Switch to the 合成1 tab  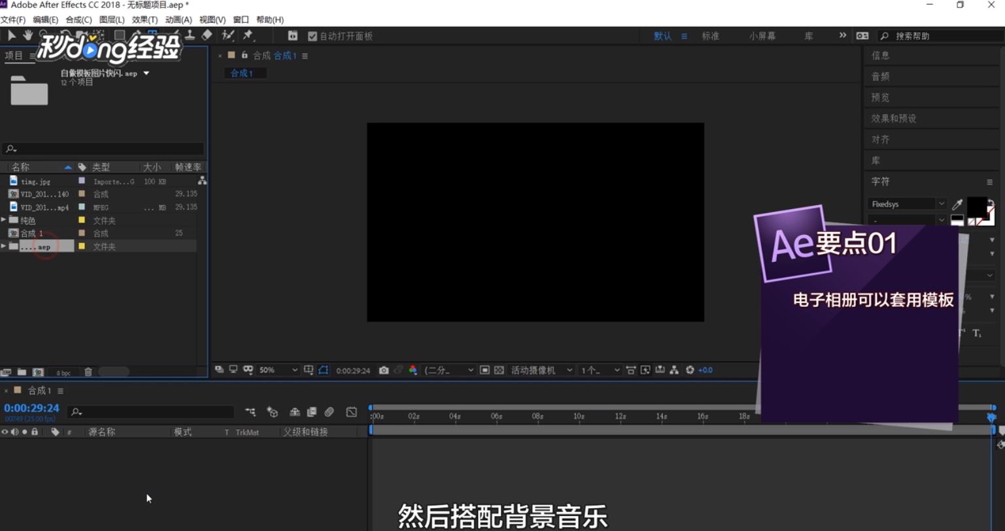244,73
